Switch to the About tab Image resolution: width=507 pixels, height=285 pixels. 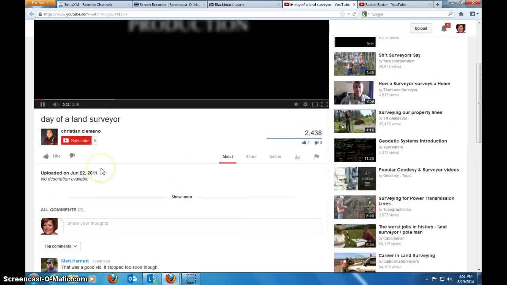pyautogui.click(x=227, y=157)
